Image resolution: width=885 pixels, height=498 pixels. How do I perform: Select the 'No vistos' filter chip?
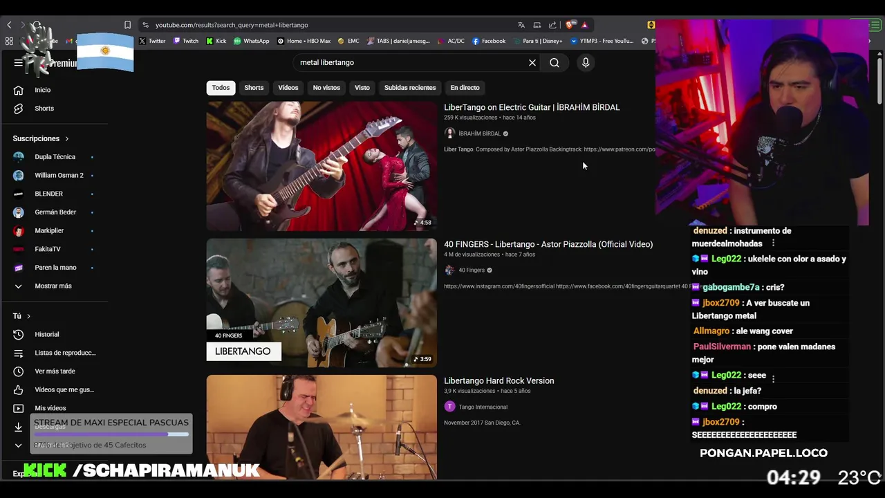[x=326, y=88]
